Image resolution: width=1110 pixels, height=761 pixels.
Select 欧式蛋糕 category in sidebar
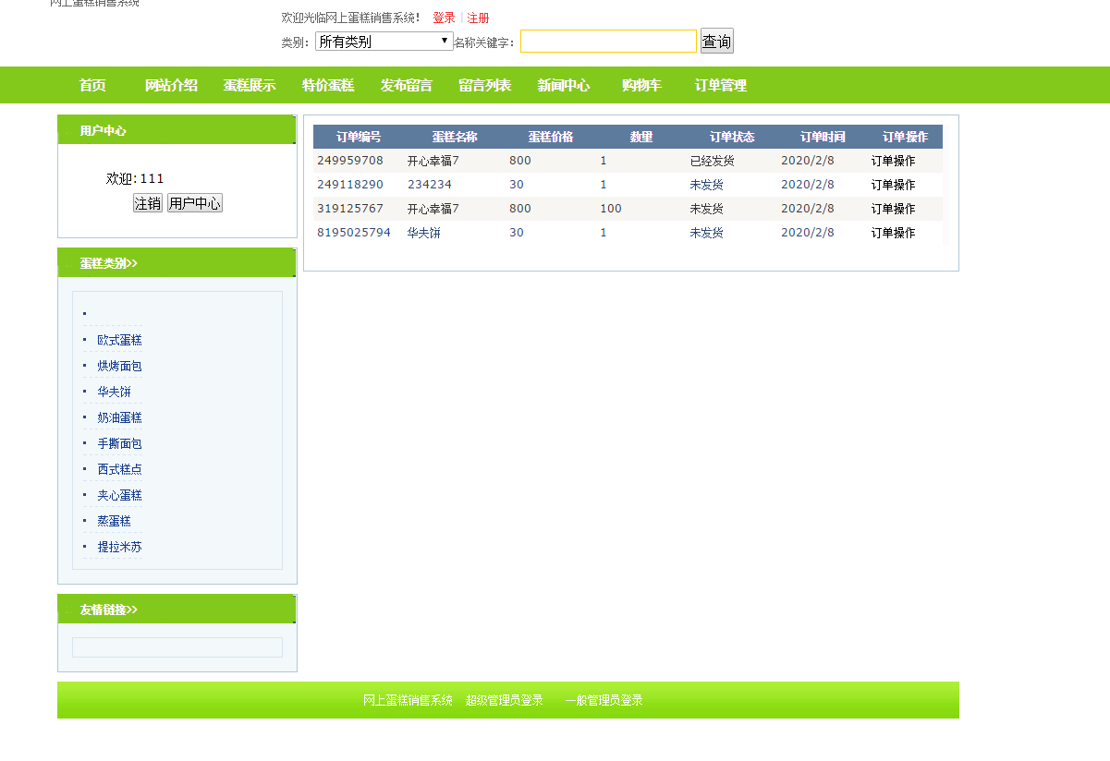pyautogui.click(x=120, y=340)
